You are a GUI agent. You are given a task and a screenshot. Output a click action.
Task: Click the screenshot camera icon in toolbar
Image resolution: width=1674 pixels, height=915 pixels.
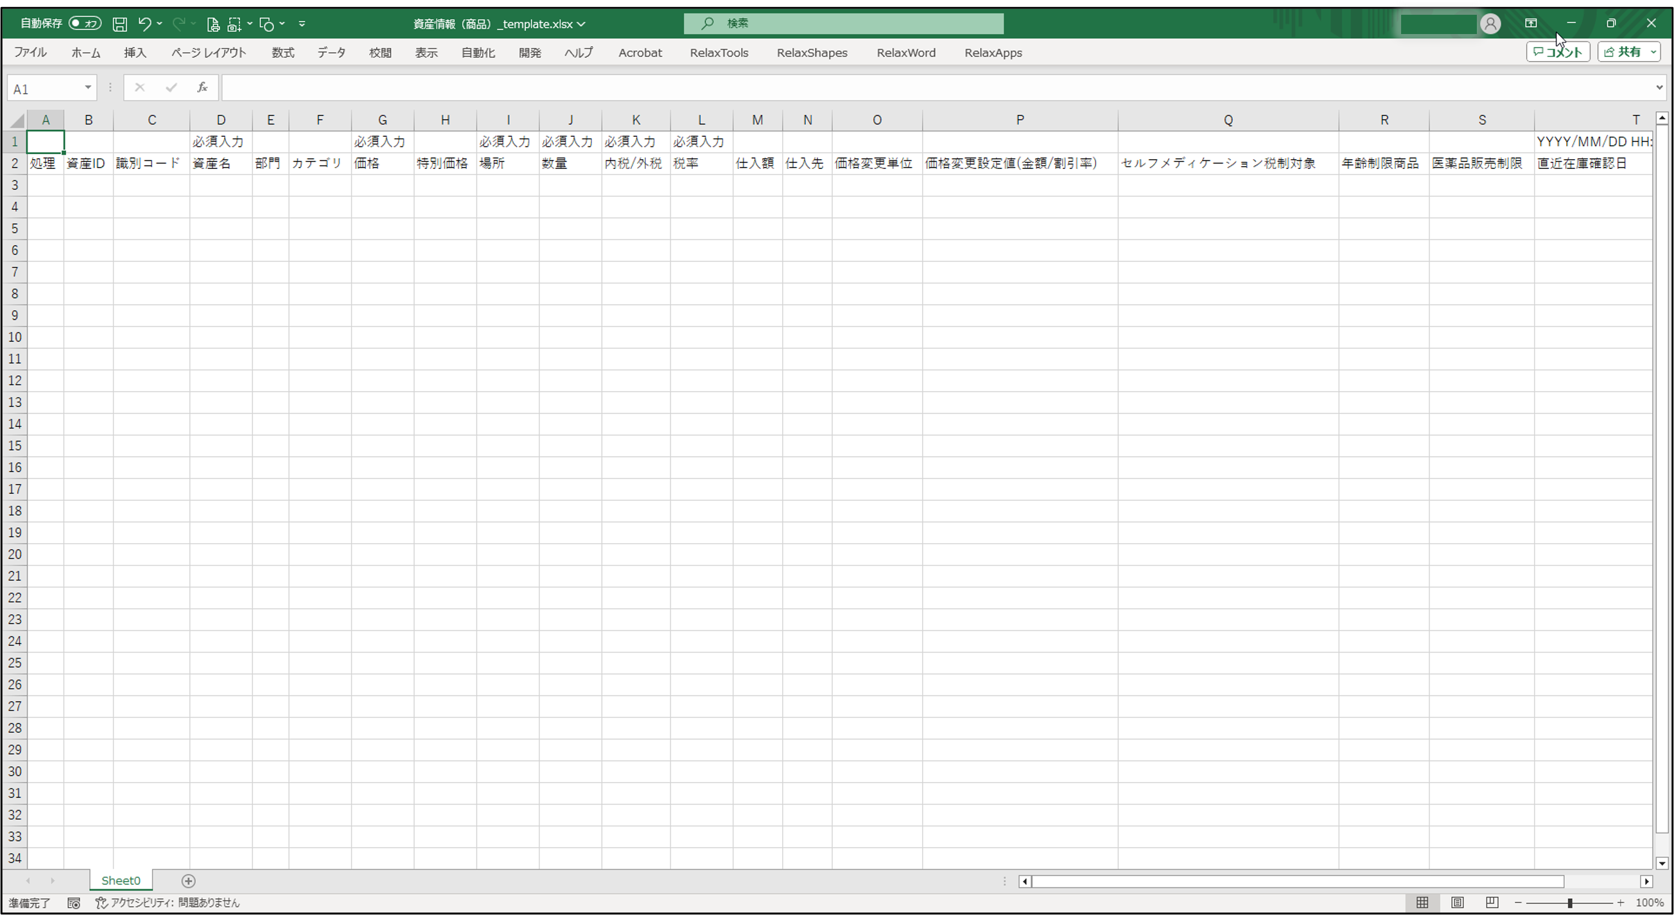[x=234, y=24]
